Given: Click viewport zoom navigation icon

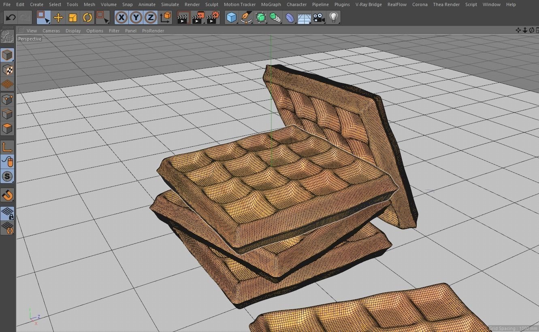Looking at the screenshot, I should click(x=525, y=30).
